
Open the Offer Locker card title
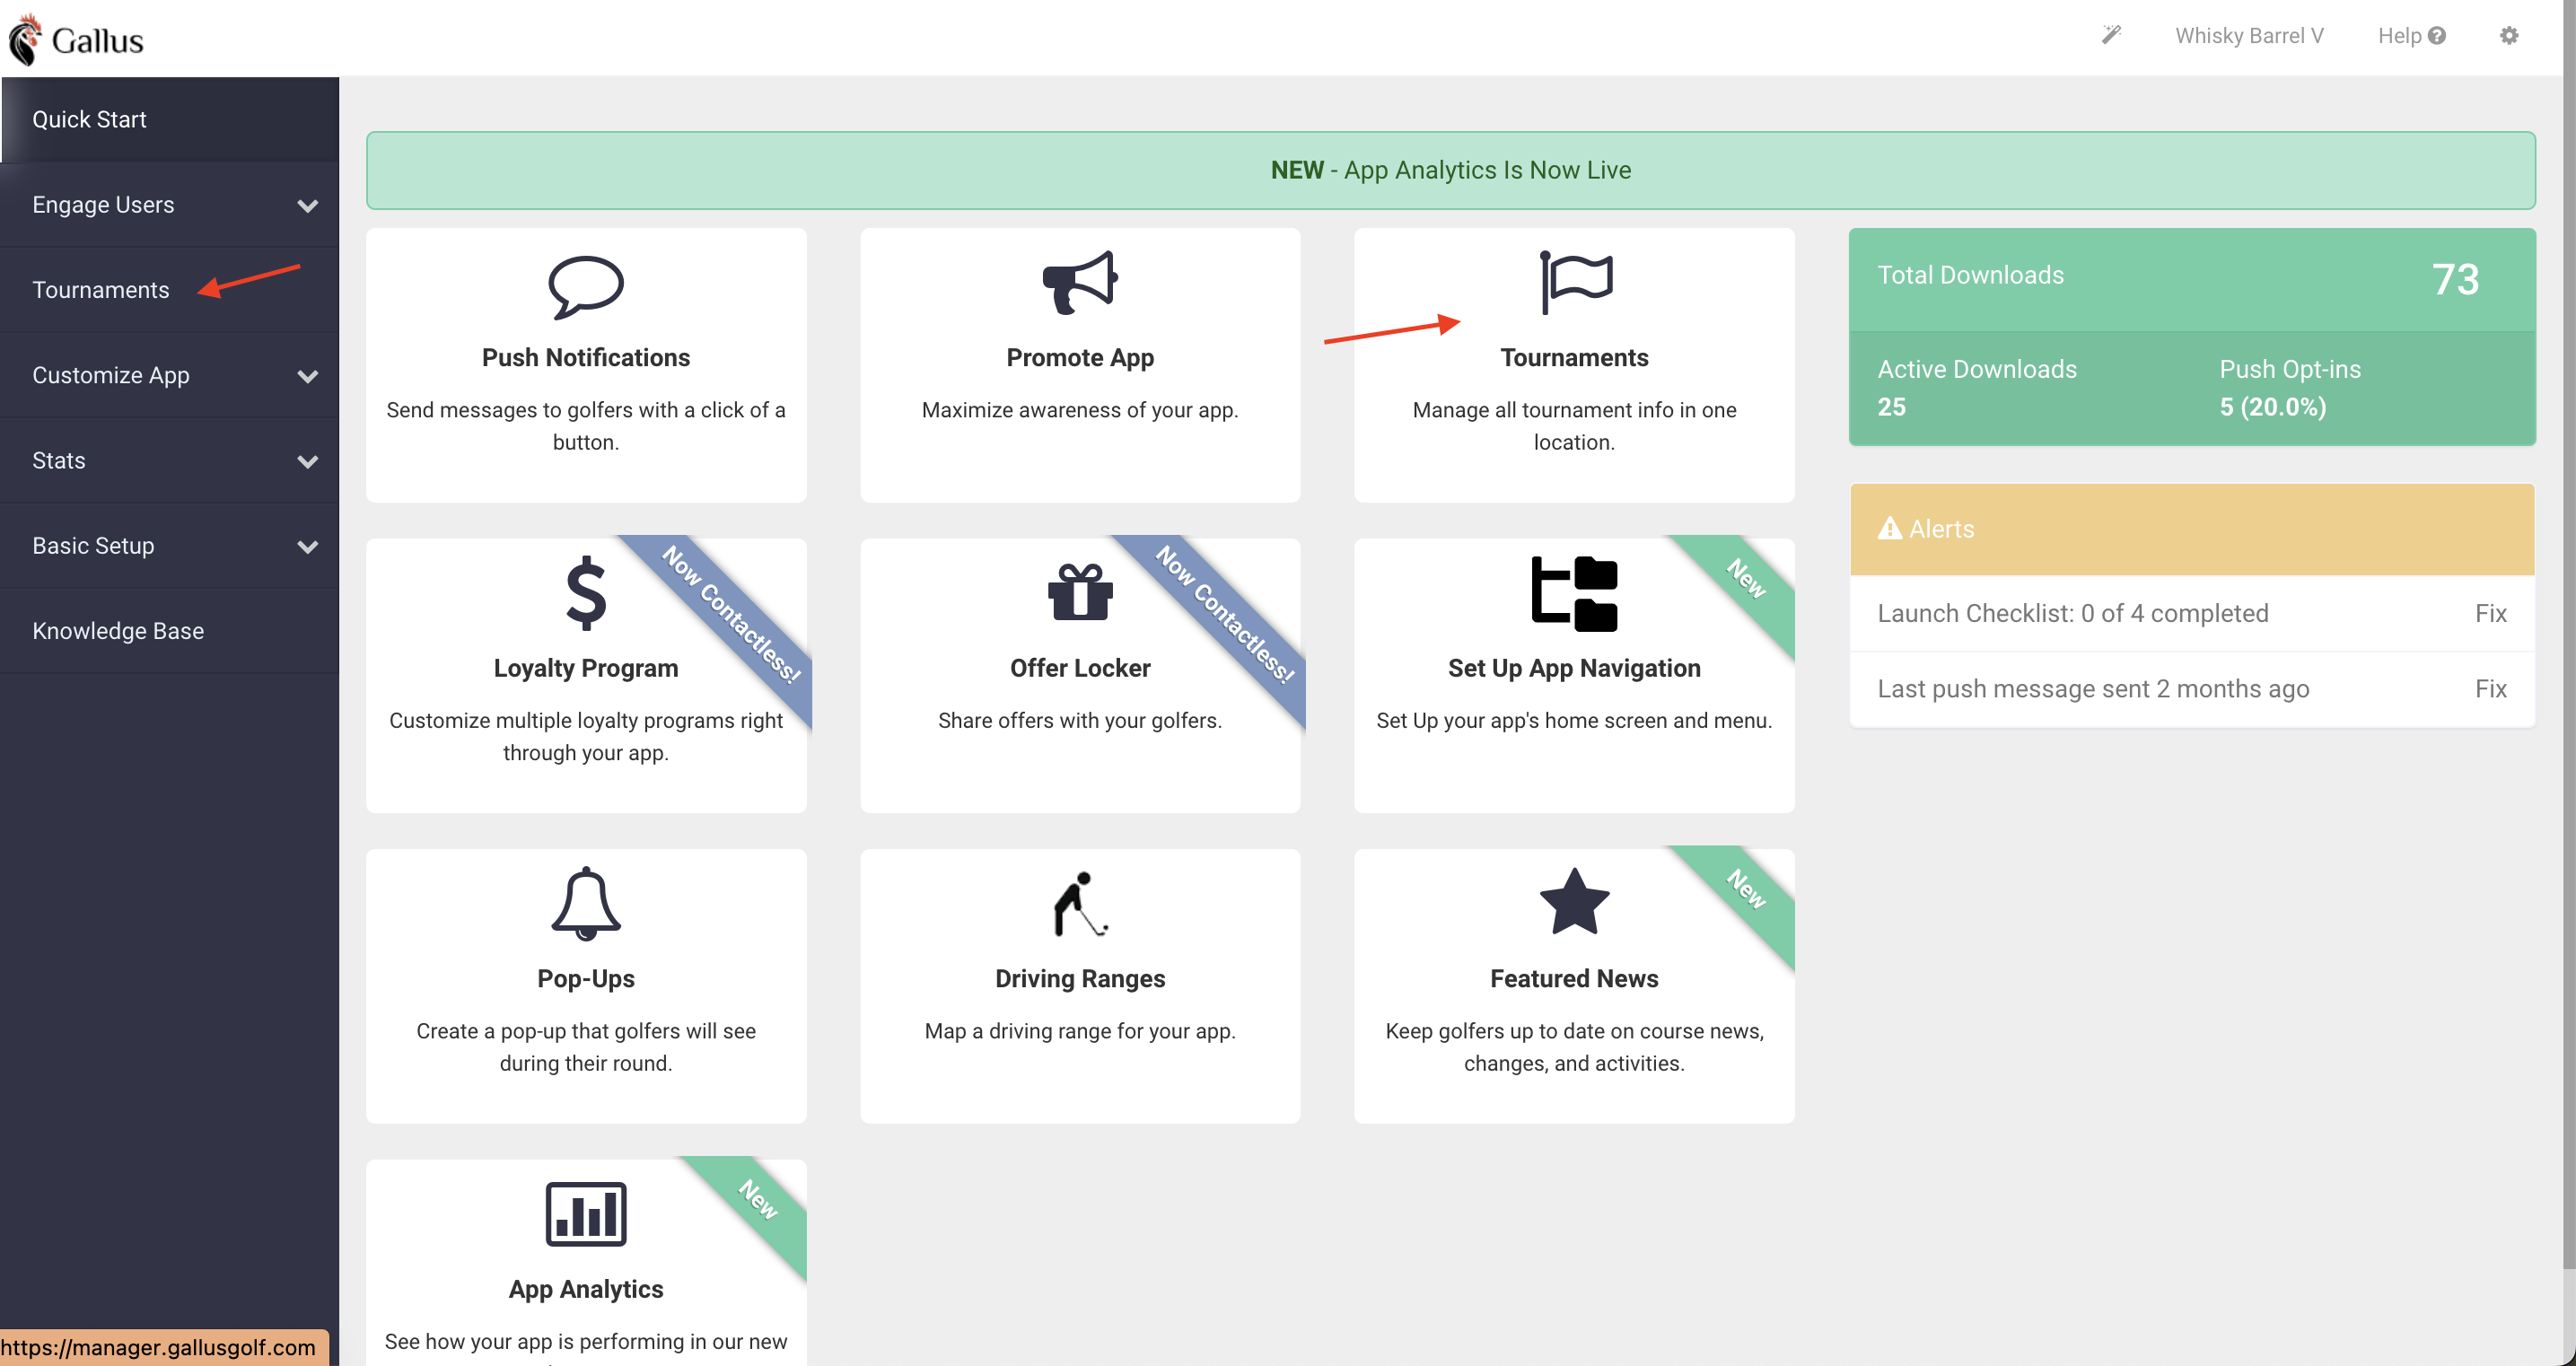point(1080,669)
